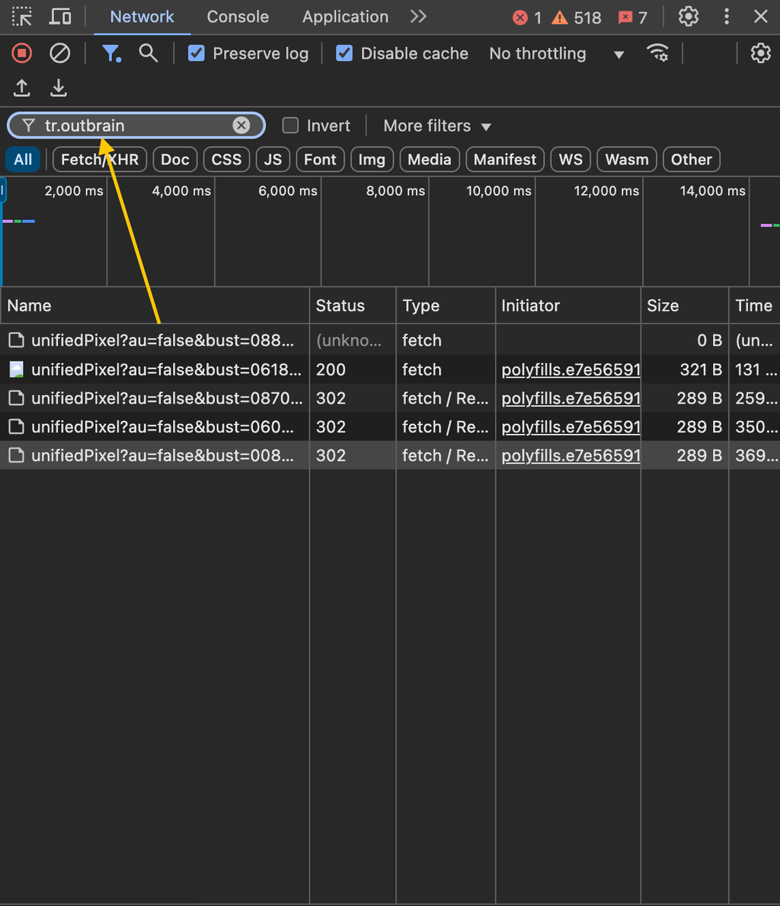The image size is (780, 906).
Task: Show more DevTools tabs chevron
Action: (x=418, y=17)
